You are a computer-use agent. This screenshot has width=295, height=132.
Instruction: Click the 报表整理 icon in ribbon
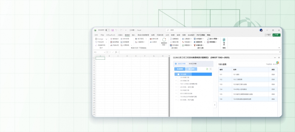122,42
